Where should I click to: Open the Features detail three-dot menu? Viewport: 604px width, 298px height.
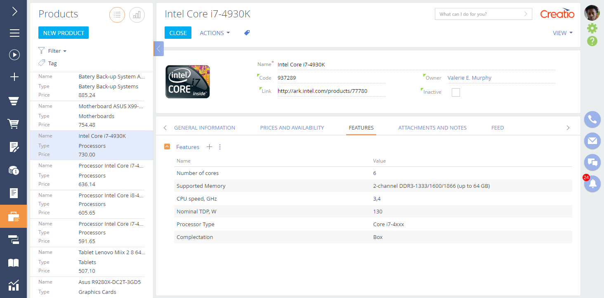pos(220,147)
